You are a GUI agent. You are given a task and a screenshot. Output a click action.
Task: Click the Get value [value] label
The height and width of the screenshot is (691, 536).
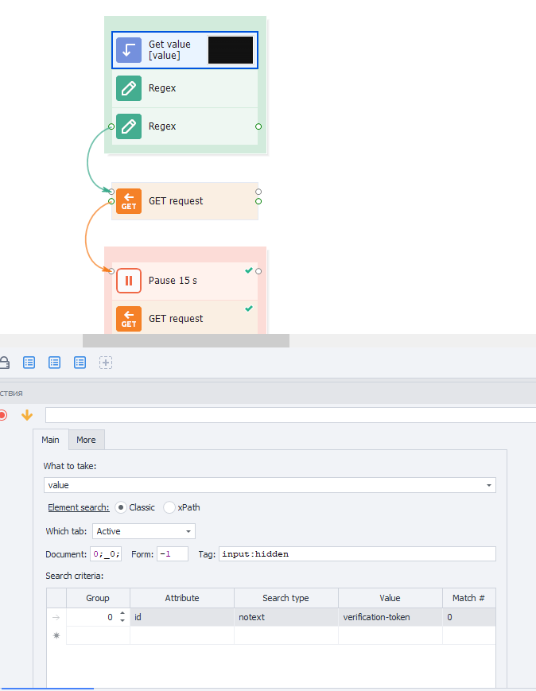click(x=169, y=50)
